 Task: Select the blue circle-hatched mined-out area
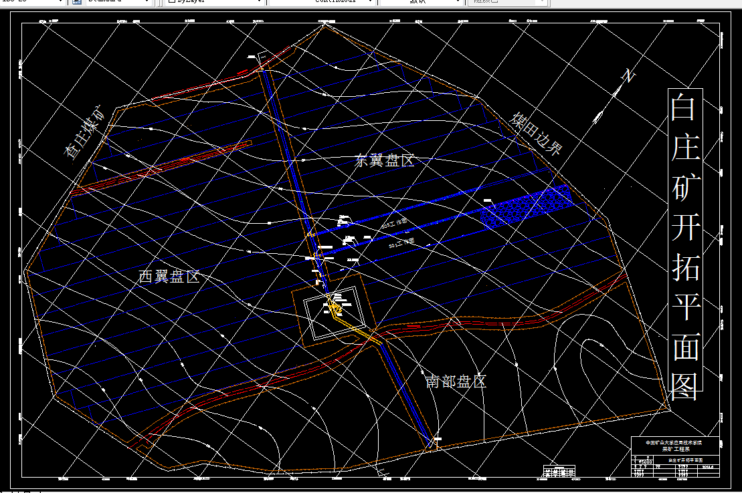pos(526,206)
